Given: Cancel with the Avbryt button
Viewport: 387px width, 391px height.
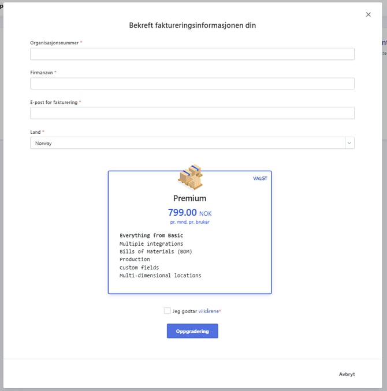Looking at the screenshot, I should click(347, 374).
